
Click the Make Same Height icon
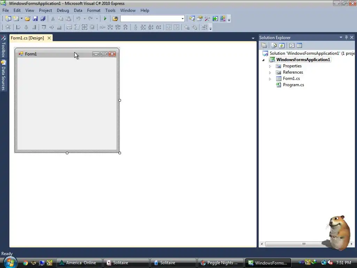(77, 27)
